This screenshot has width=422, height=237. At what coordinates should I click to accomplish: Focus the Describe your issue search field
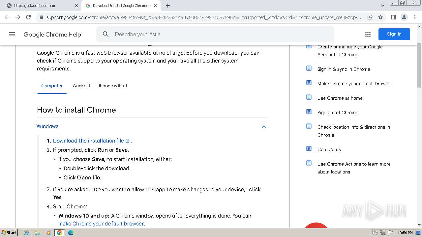[215, 34]
